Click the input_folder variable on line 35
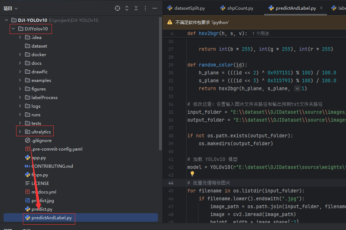 pyautogui.click(x=204, y=112)
